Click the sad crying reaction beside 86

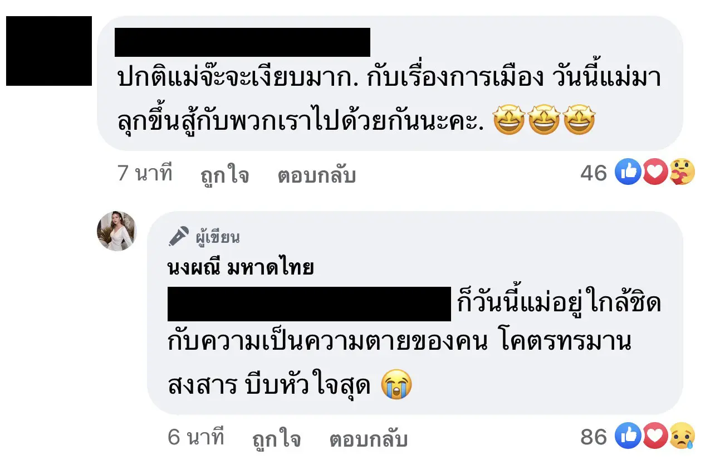(682, 437)
